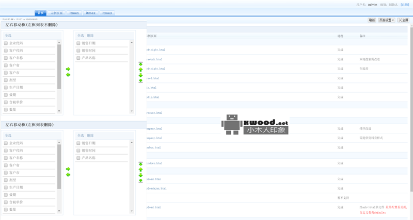Click 全选 above top panel right list
The height and width of the screenshot is (220, 413).
pyautogui.click(x=81, y=36)
